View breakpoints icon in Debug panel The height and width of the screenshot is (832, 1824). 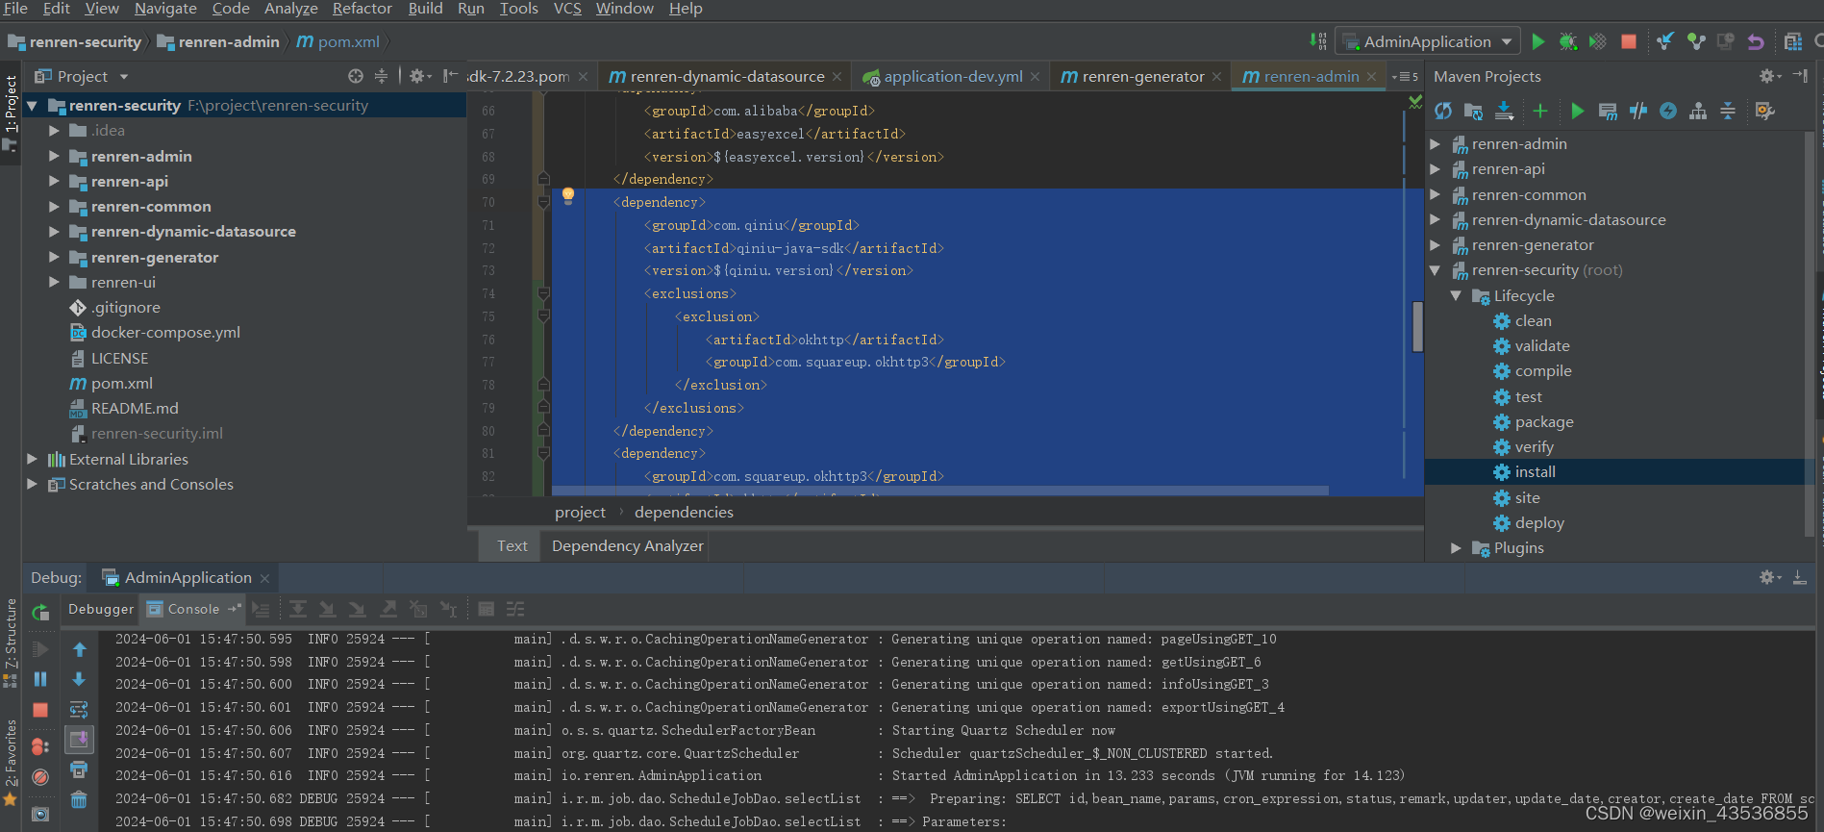click(x=40, y=746)
